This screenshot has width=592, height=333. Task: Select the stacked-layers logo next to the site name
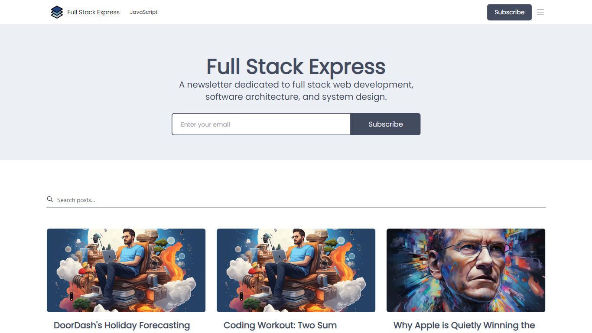(x=57, y=12)
